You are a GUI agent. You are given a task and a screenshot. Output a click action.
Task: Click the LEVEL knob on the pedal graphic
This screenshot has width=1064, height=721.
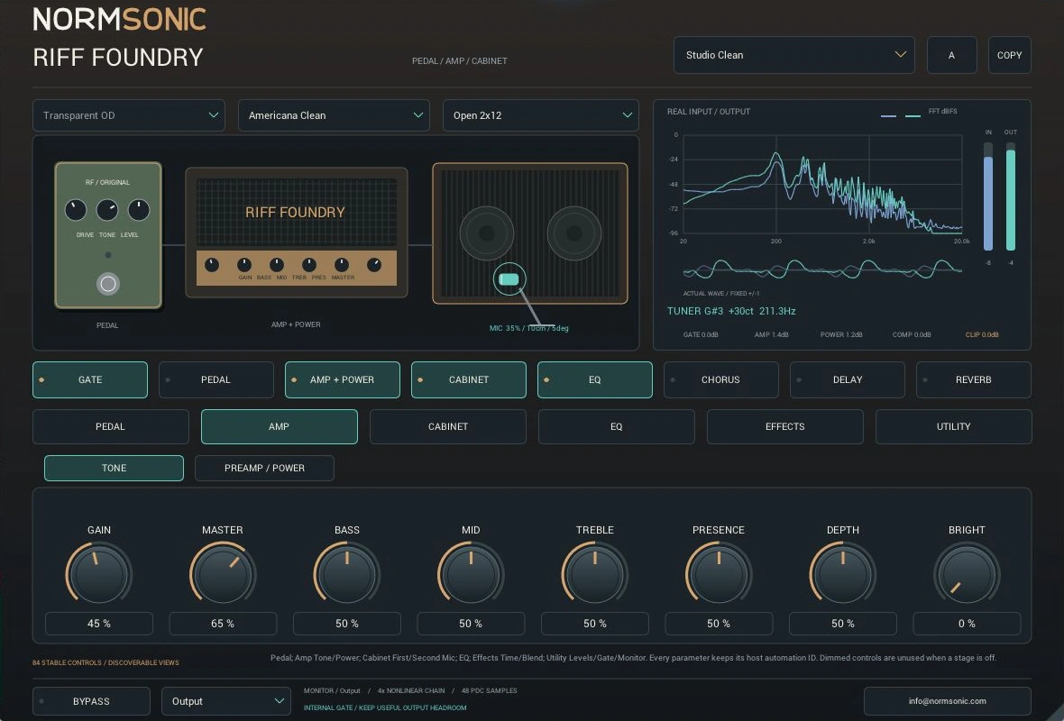tap(139, 210)
